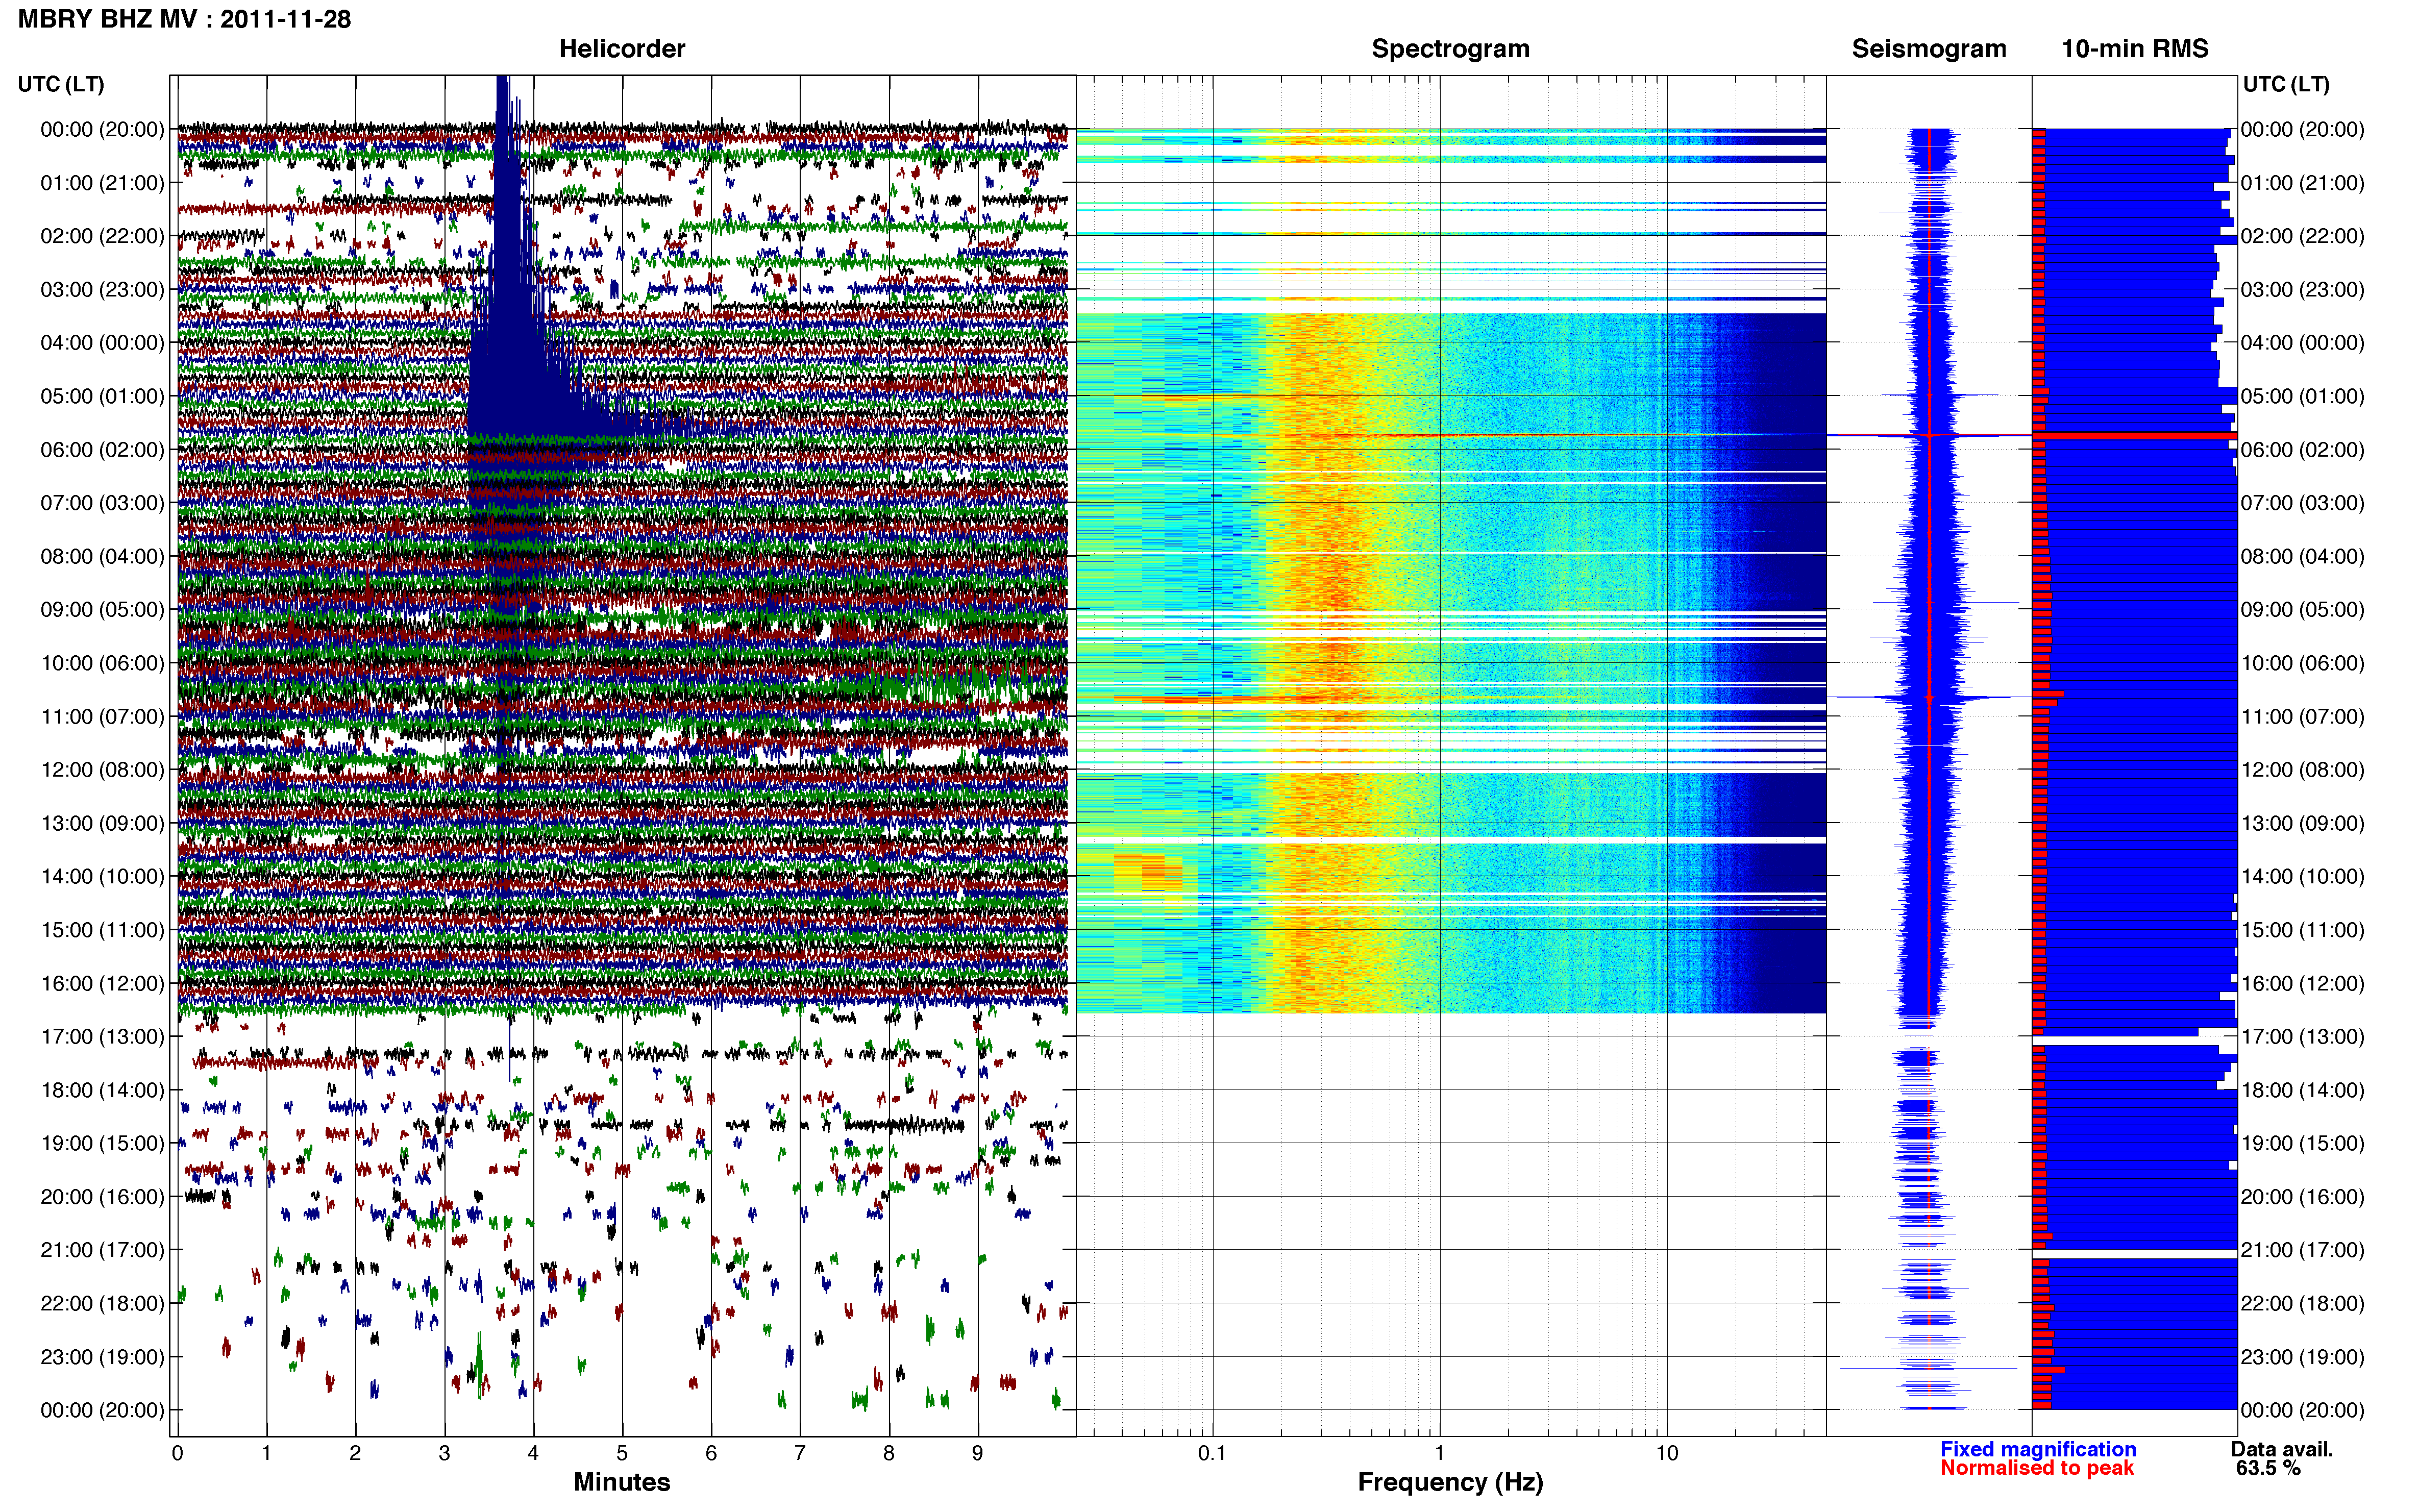Click left time label '10:00 (06:00)'

102,663
